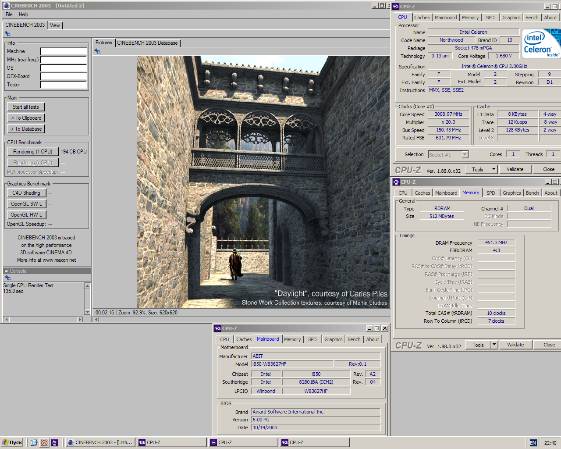Viewport: 561px width, 449px height.
Task: Click the motherboard model i850-W83627HF
Action: (292, 364)
